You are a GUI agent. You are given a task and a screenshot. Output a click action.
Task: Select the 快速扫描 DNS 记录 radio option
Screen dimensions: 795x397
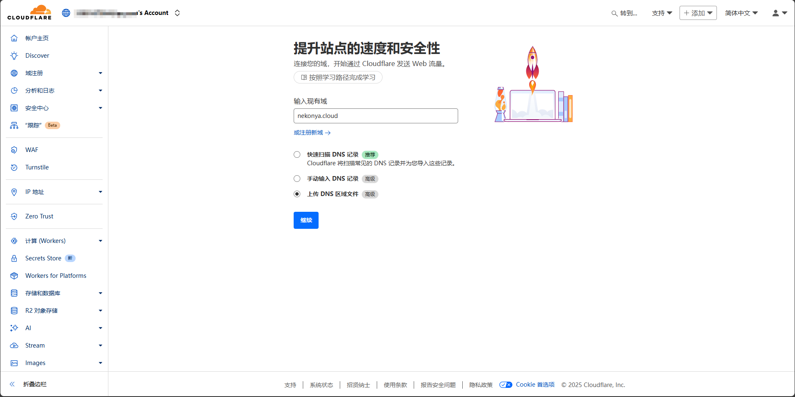pyautogui.click(x=297, y=154)
